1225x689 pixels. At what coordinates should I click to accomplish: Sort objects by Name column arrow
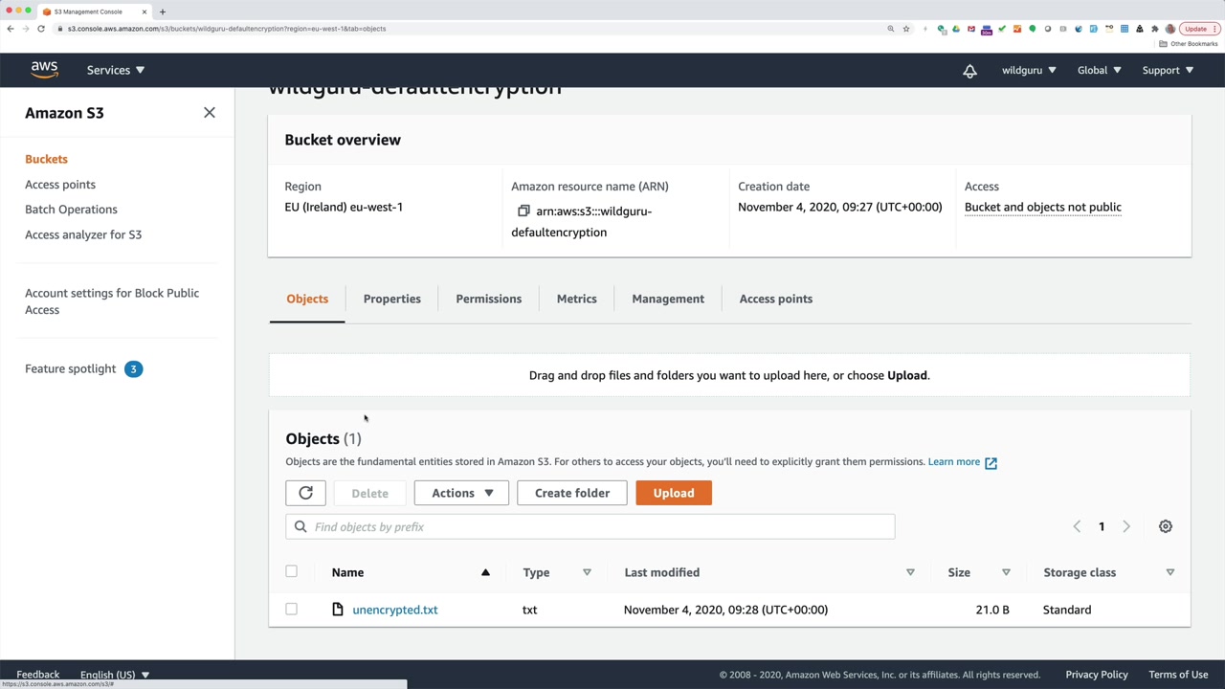[485, 572]
